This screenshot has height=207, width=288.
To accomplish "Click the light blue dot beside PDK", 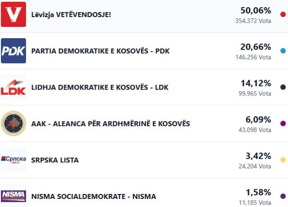I will [283, 51].
